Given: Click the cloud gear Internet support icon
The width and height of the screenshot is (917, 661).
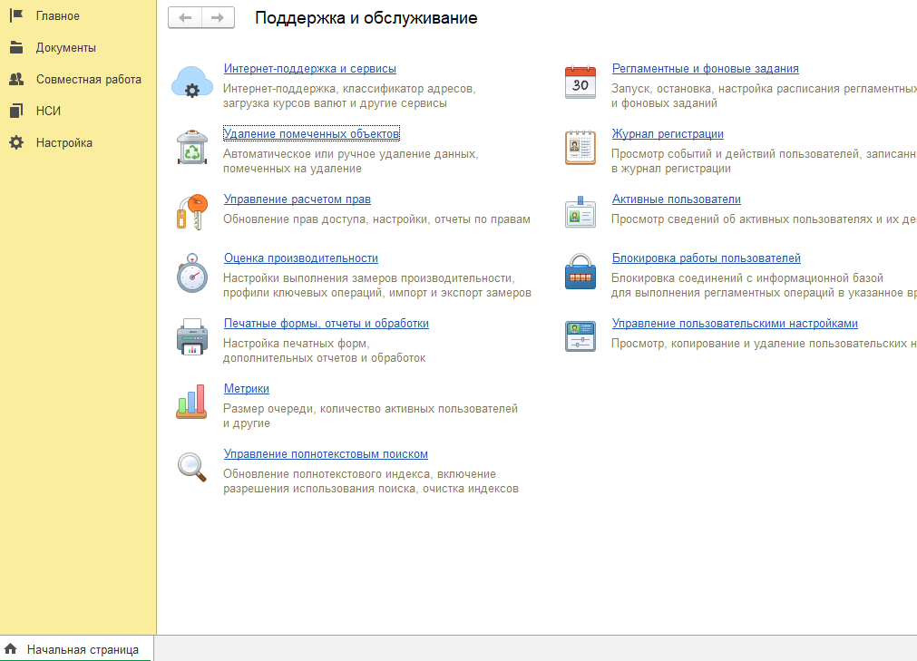Looking at the screenshot, I should pos(191,83).
